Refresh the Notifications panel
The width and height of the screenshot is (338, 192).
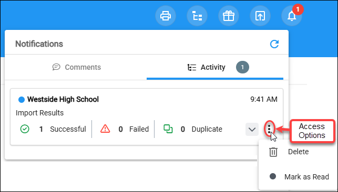(274, 44)
